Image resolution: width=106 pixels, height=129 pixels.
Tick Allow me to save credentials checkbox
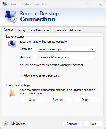(x=21, y=75)
